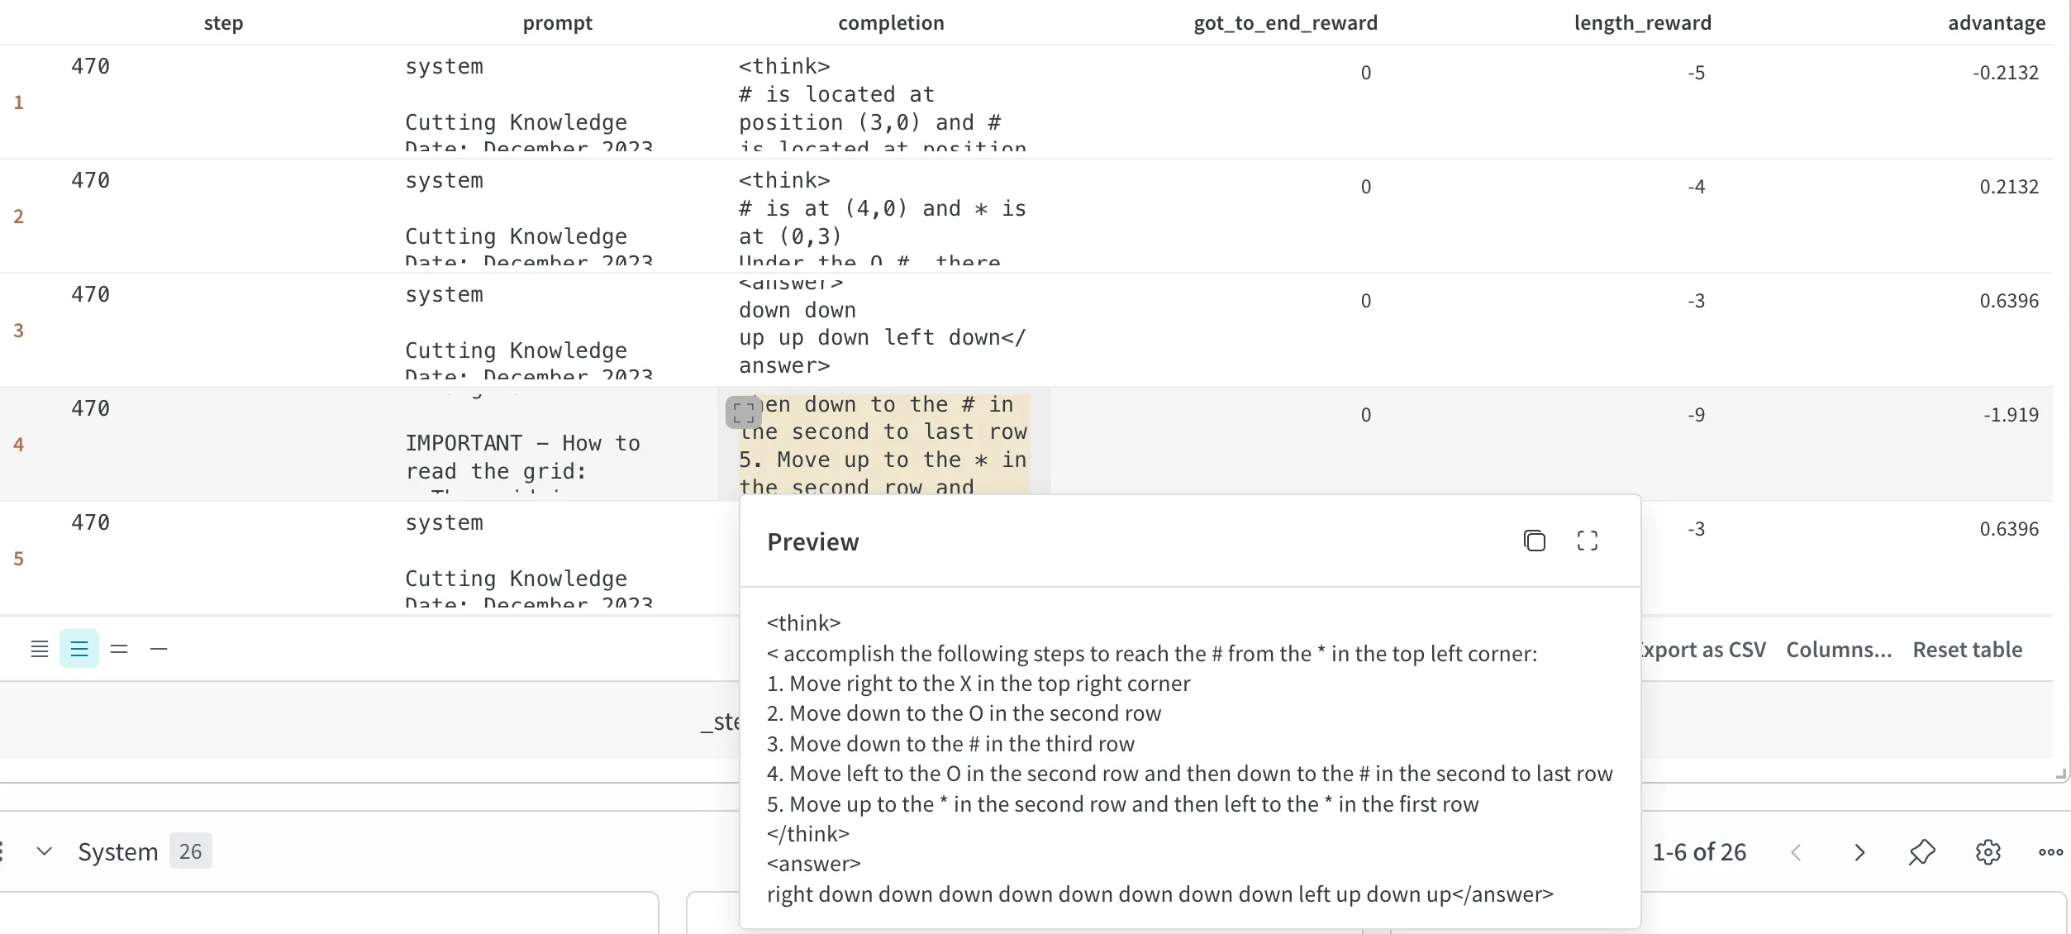Select the highlighted medium-tall row height

pos(79,649)
